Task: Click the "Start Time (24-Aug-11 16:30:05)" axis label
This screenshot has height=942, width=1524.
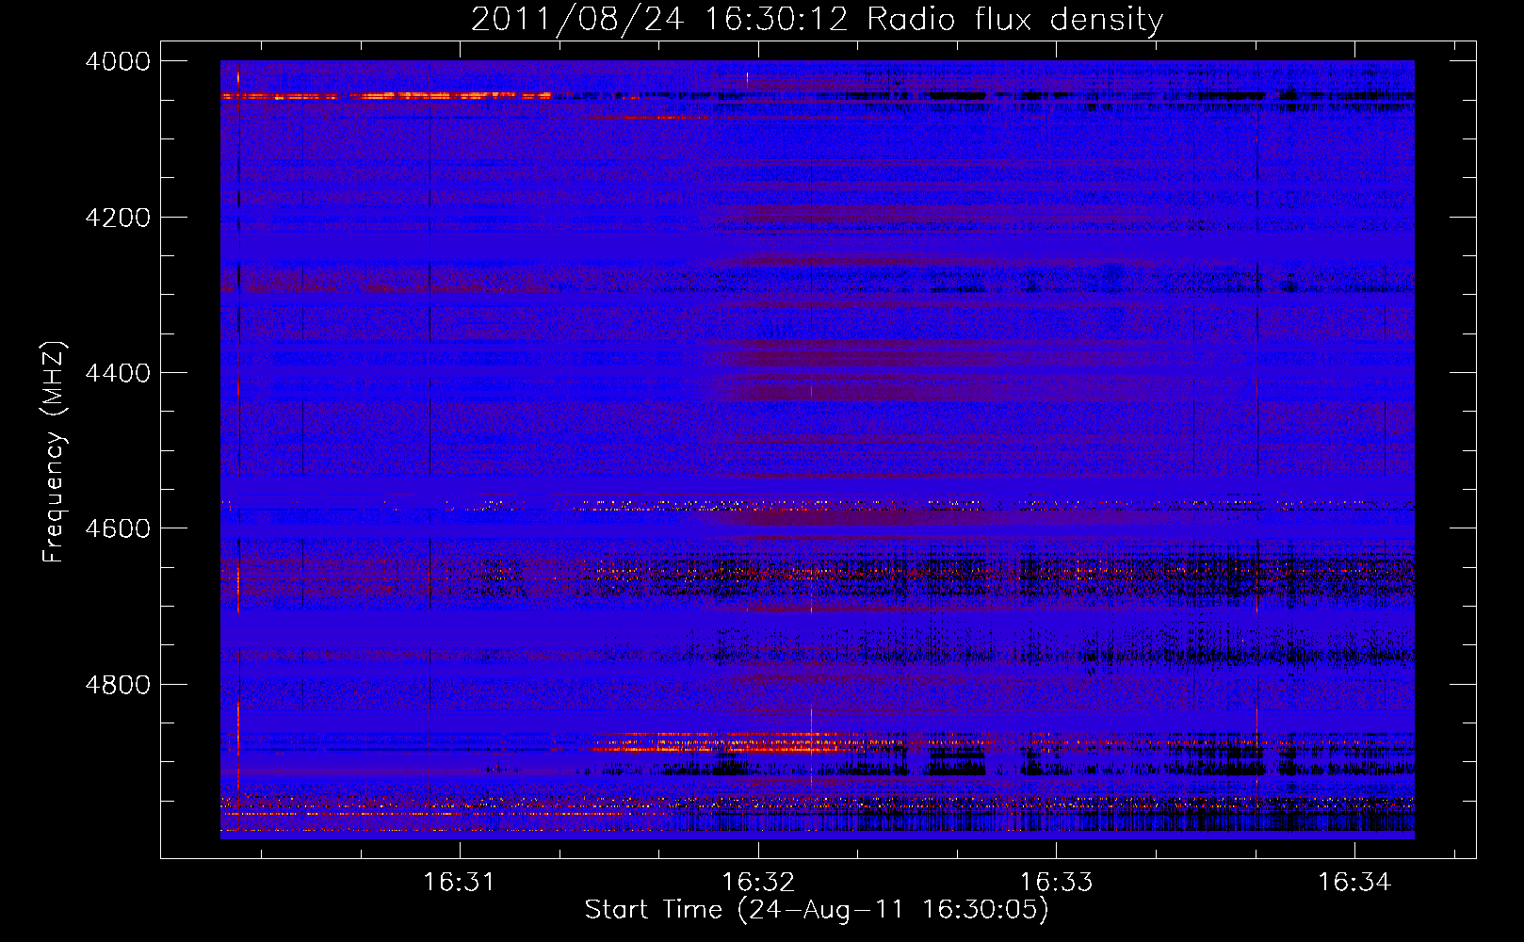Action: (817, 910)
